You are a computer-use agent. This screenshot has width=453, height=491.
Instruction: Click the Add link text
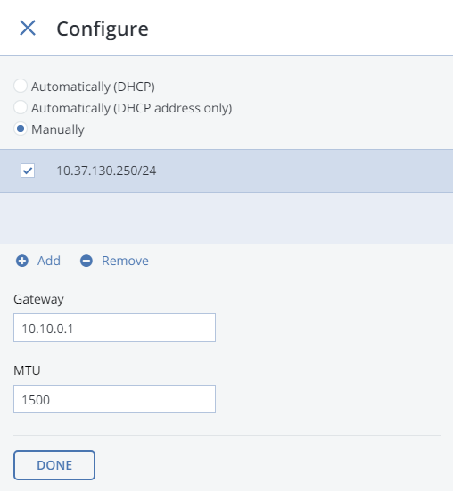point(49,261)
